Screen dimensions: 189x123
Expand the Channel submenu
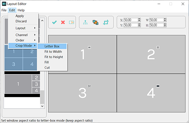23,35
